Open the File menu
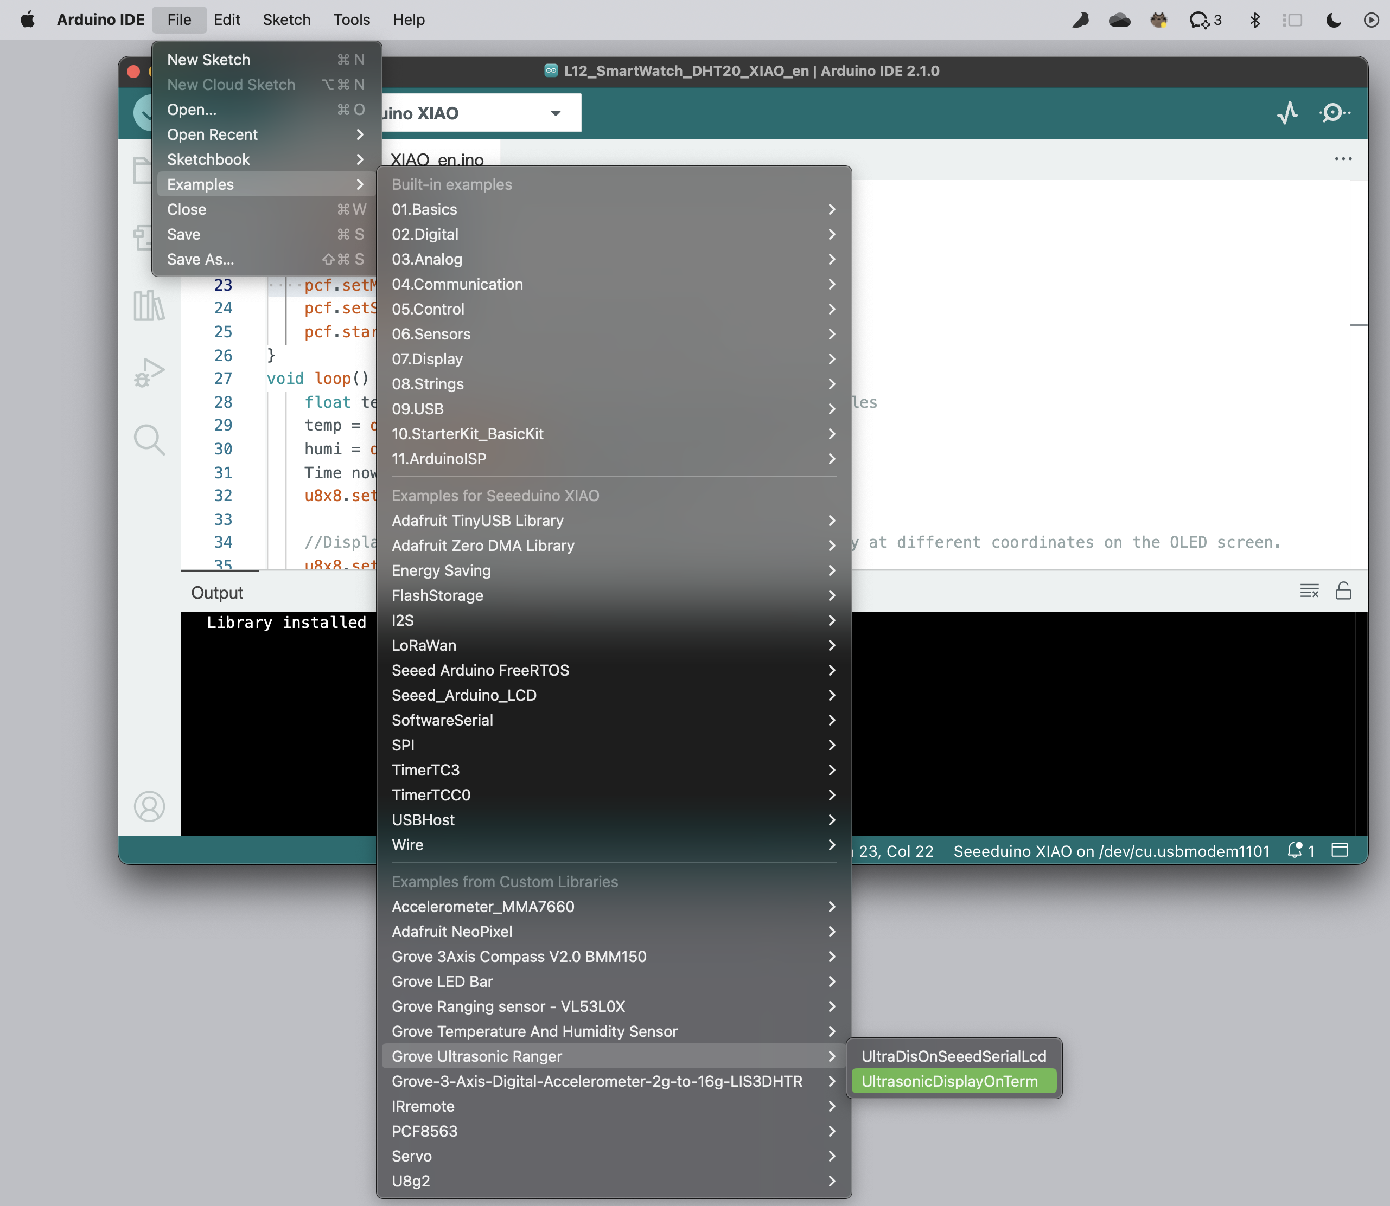 click(179, 20)
